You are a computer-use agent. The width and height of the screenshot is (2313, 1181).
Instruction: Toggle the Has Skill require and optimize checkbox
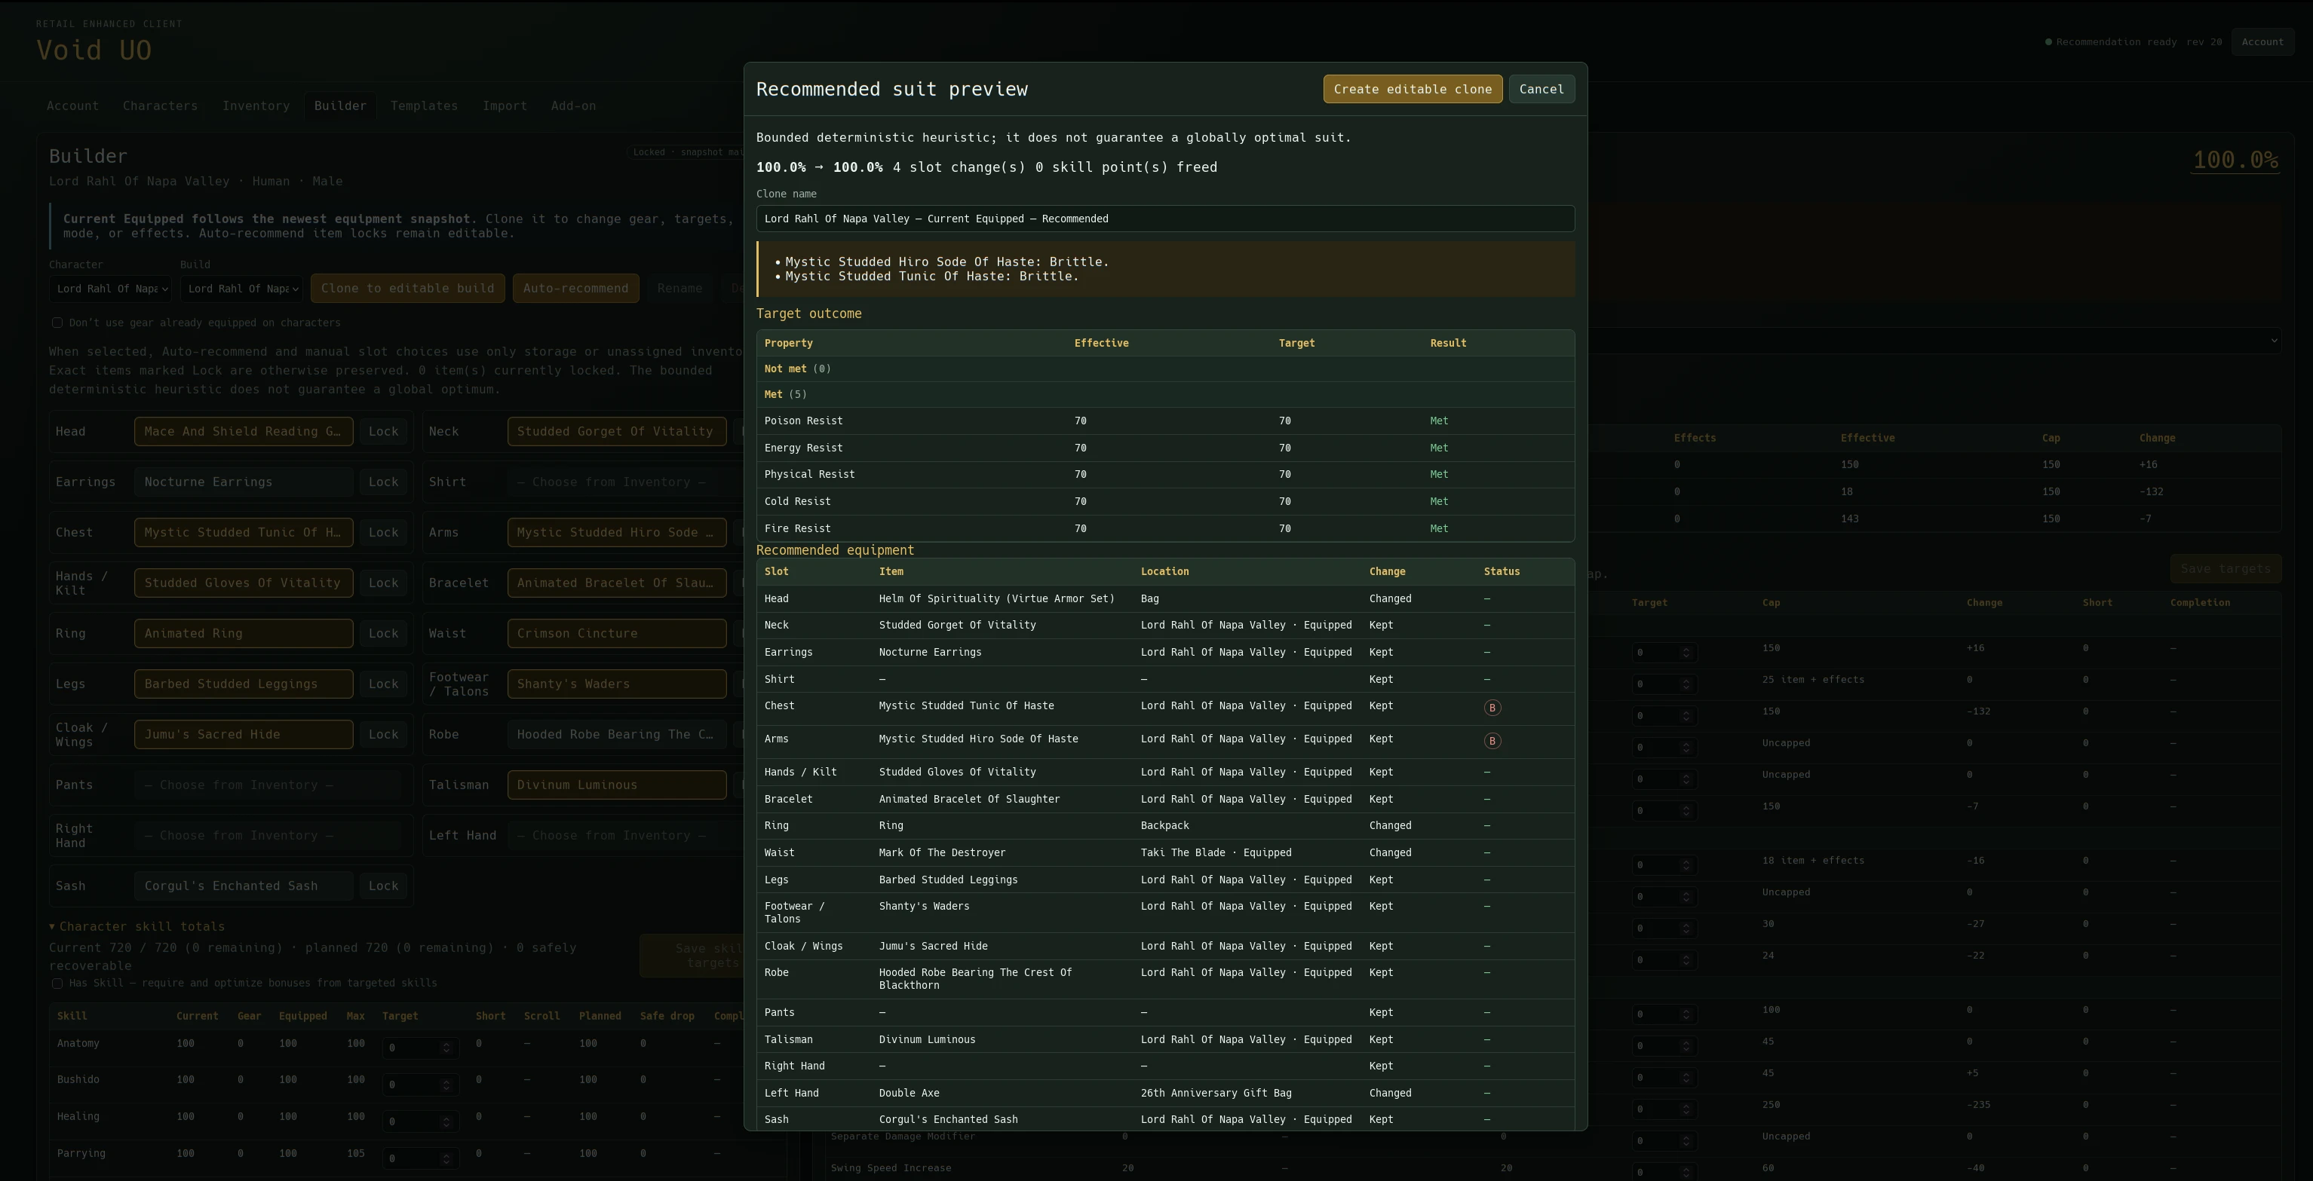(57, 984)
